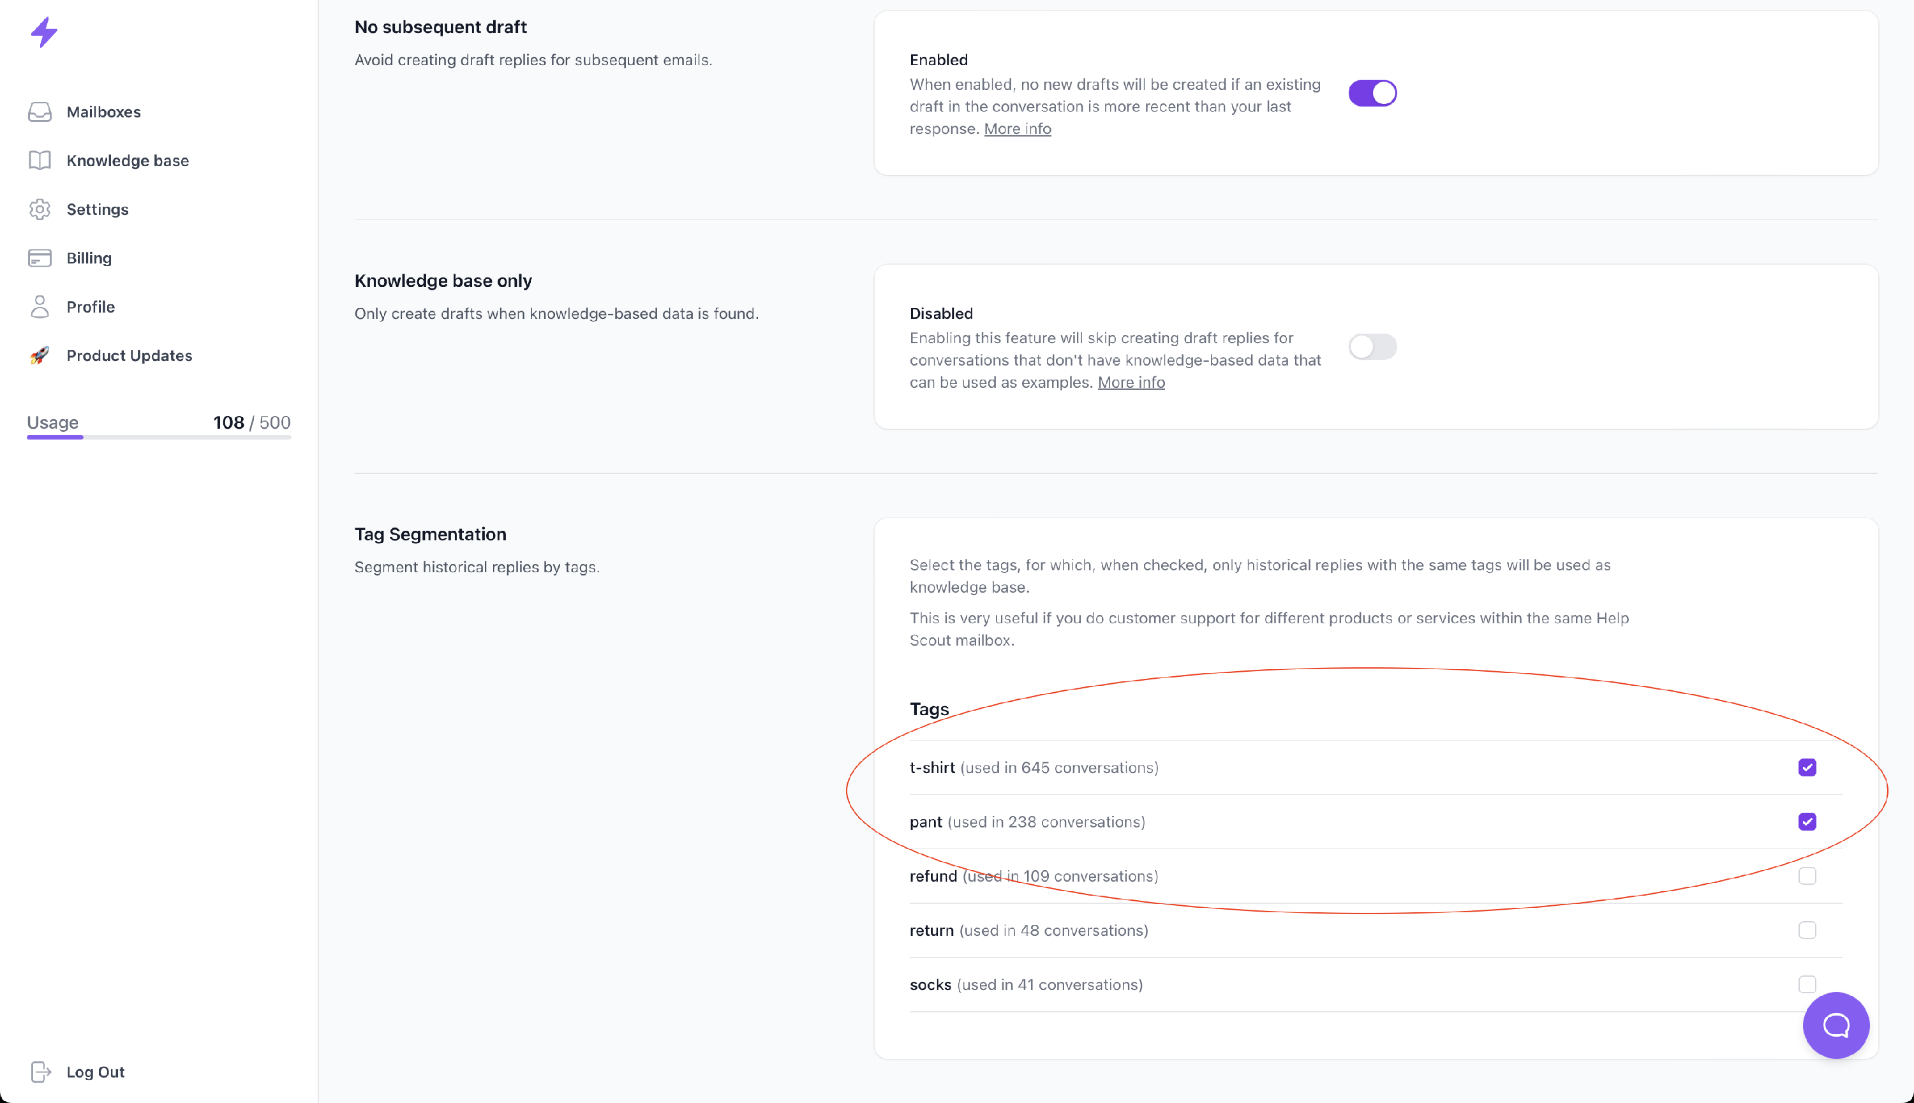Click the Log Out door icon
Screen dimensions: 1914x1103
click(40, 1072)
